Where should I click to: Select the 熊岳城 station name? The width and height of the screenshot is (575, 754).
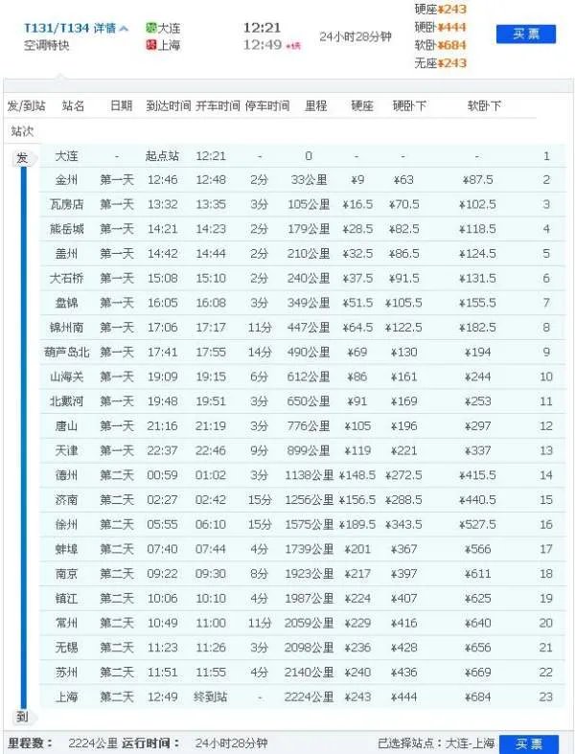coord(66,229)
